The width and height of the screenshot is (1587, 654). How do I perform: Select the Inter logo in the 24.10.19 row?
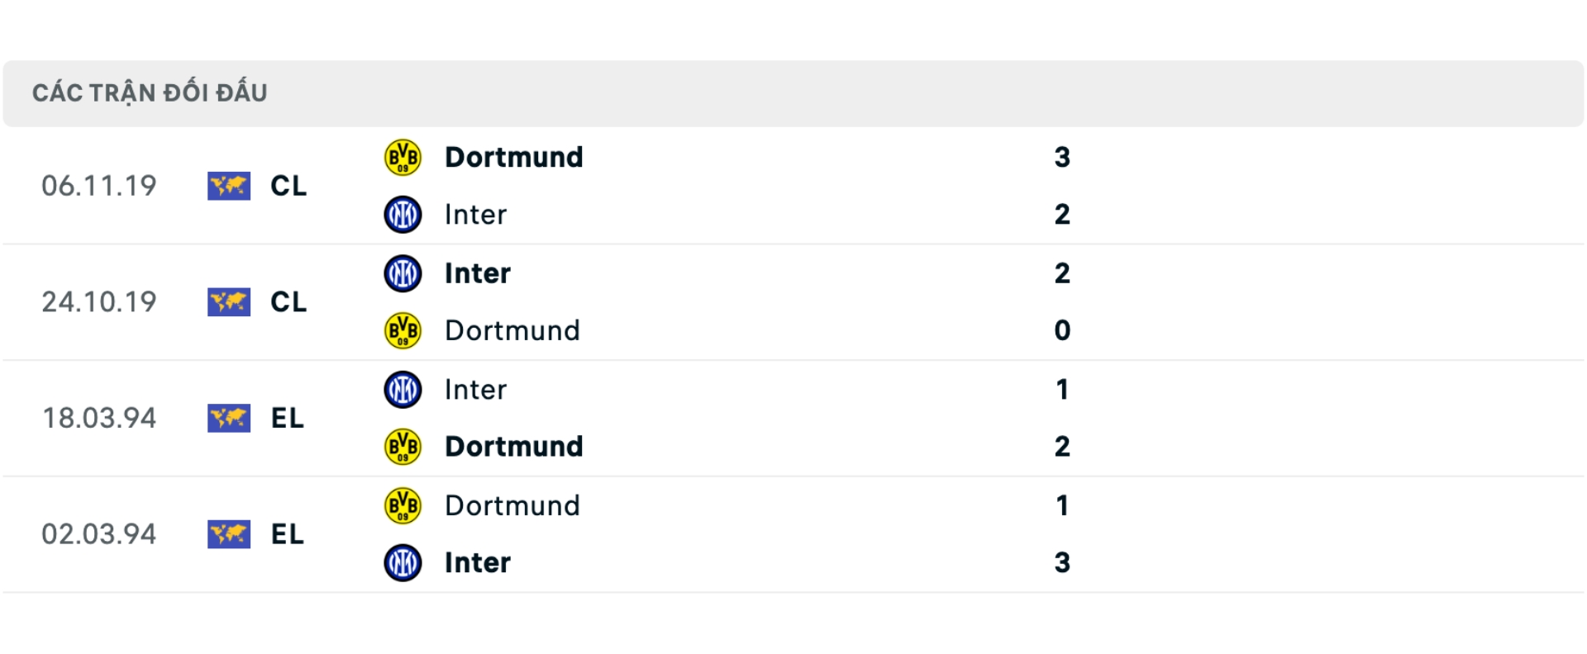(x=403, y=273)
